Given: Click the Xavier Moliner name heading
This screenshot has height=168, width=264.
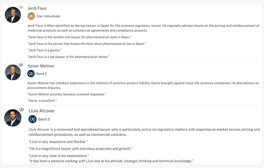Looking at the screenshot, I should coord(41,66).
